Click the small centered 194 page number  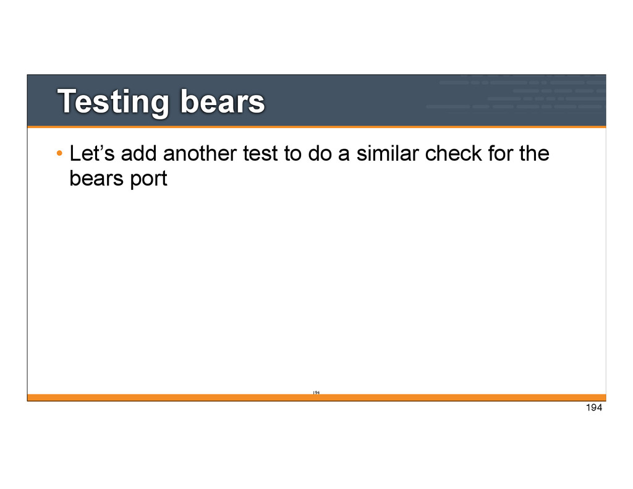(315, 393)
